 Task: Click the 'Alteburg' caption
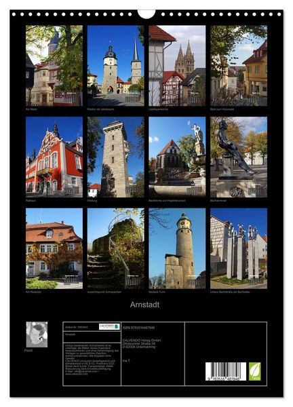92,201
